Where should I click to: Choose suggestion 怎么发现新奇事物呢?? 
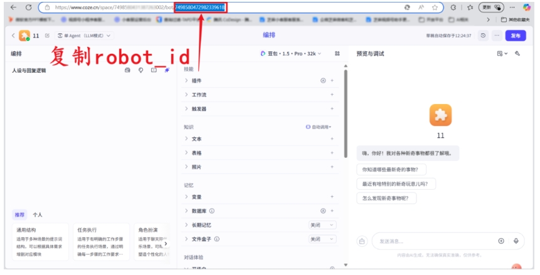coord(386,198)
